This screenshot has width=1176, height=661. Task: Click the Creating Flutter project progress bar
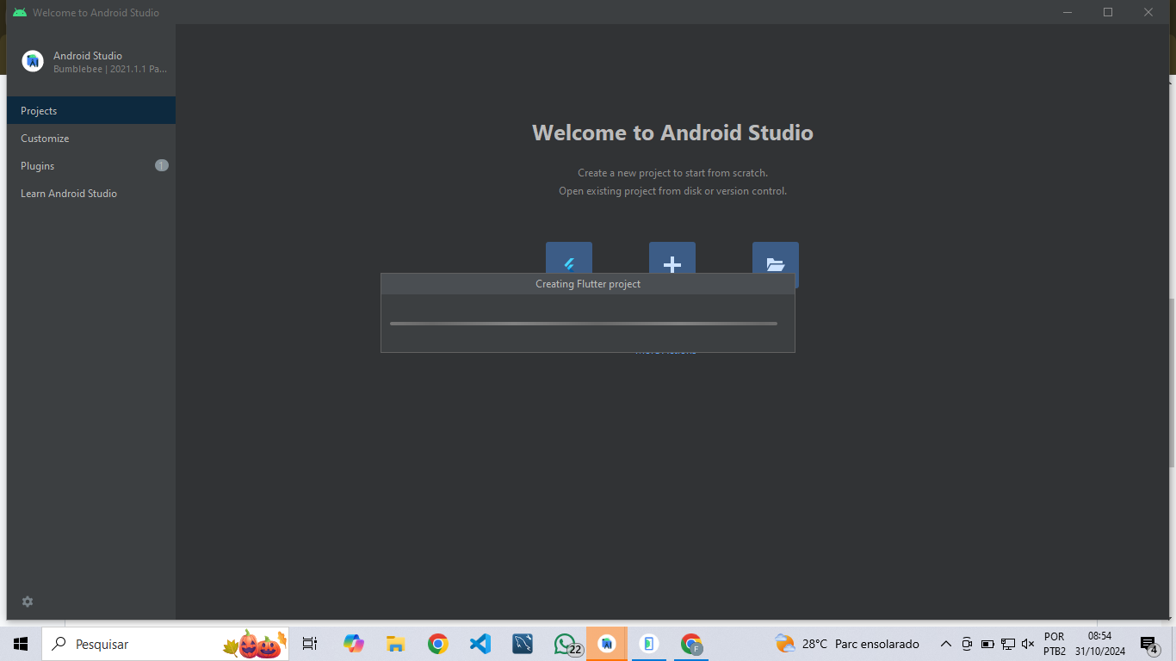(584, 324)
